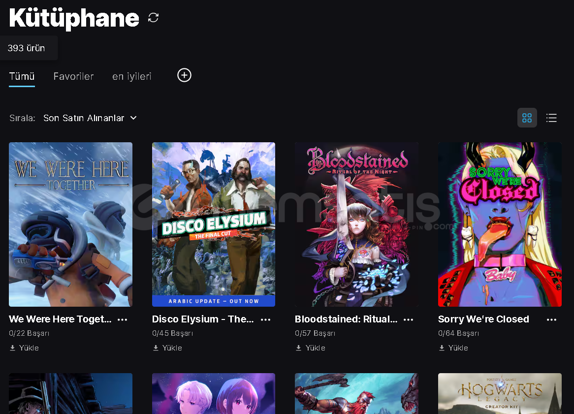Open the Favoriler tab
Screen dimensions: 574x414
tap(73, 76)
